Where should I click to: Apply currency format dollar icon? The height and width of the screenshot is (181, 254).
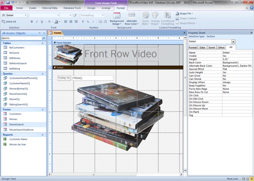[x=83, y=21]
